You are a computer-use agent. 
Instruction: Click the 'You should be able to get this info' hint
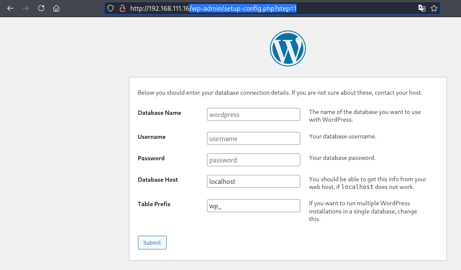tap(368, 183)
